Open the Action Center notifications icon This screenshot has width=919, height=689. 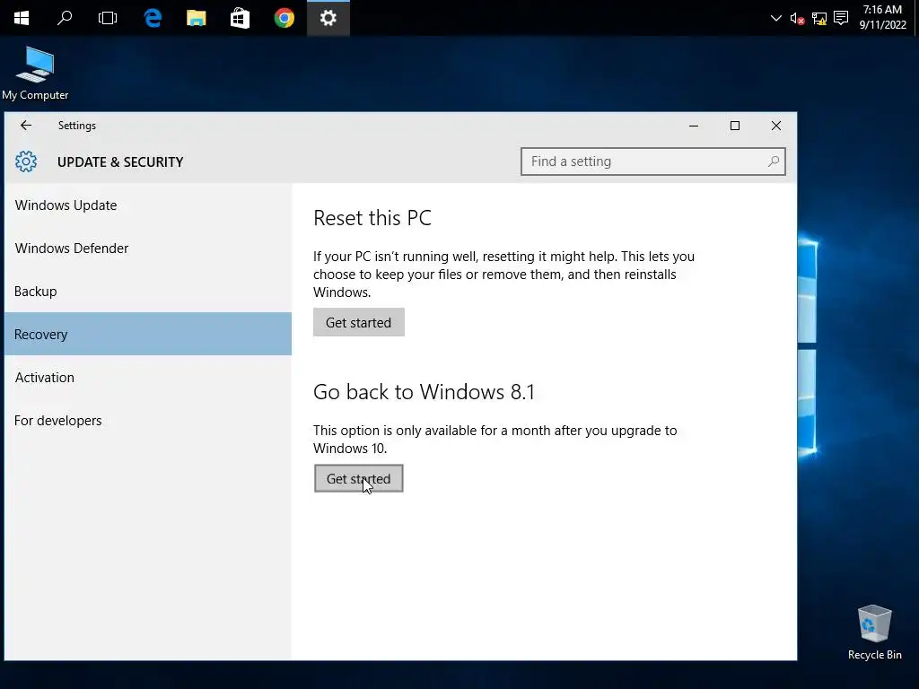point(841,18)
